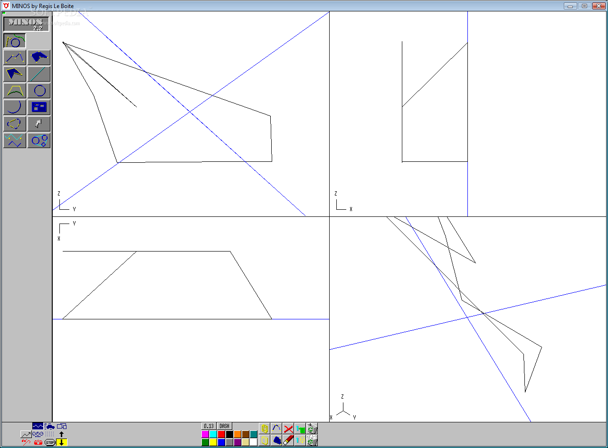Pick the blue color swatch
The height and width of the screenshot is (448, 608).
(x=221, y=442)
